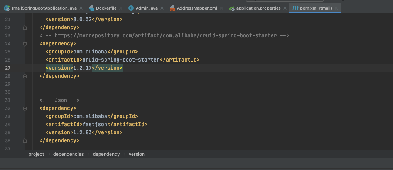Toggle fold marker on line 28
Viewport: 393px width, 170px height.
pyautogui.click(x=25, y=76)
